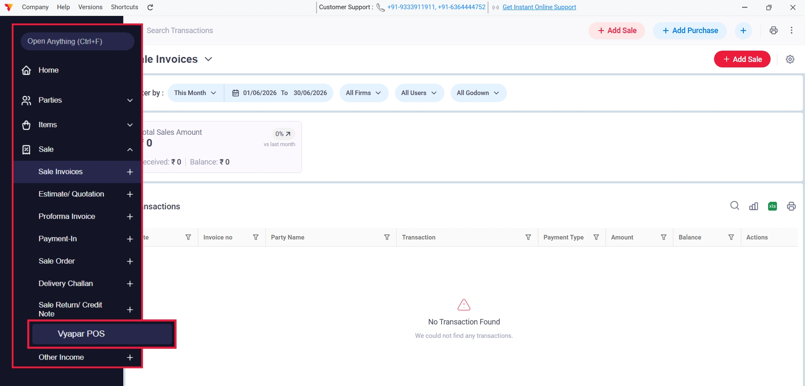
Task: Open the bar chart graph icon
Action: (753, 206)
